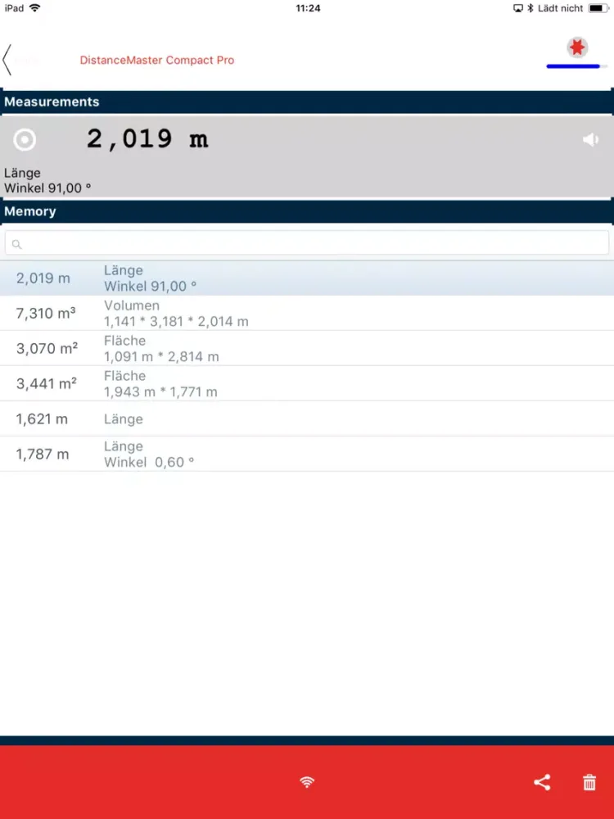Select the 1,787 m Länge entry
The width and height of the screenshot is (614, 819).
click(x=307, y=455)
